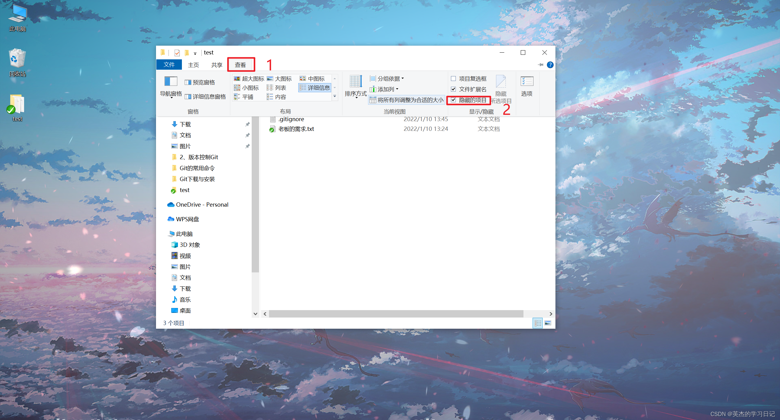Screen dimensions: 780x420
Task: Open OneDrive - Personal in sidebar
Action: 198,205
